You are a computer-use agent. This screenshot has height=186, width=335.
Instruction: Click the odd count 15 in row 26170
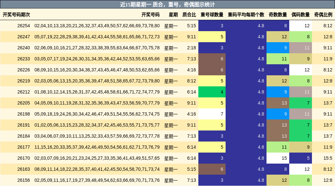278,158
